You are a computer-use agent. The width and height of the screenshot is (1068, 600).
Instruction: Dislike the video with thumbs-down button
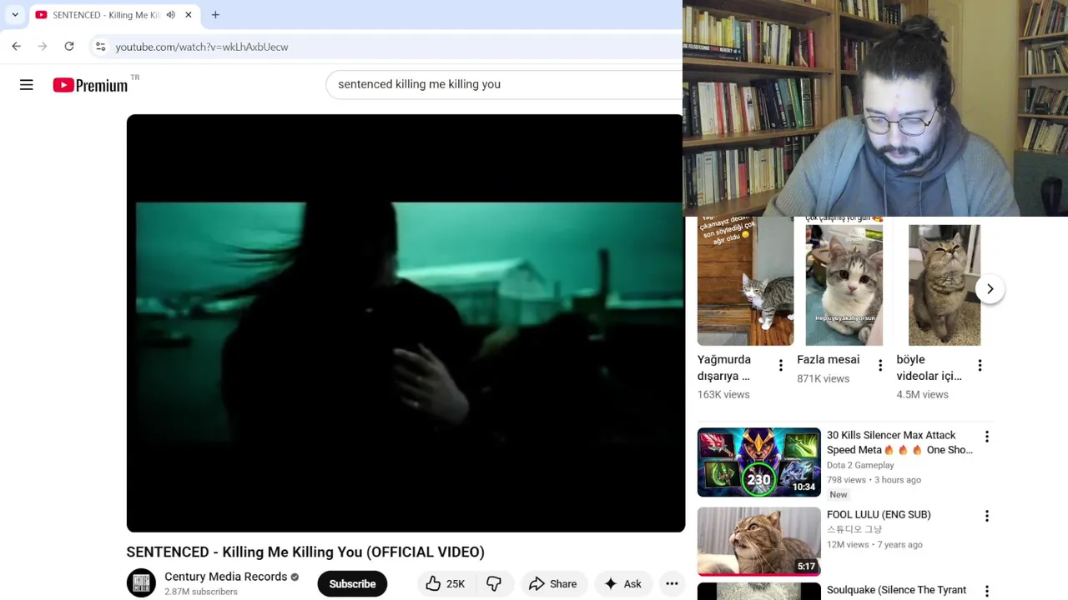[494, 584]
